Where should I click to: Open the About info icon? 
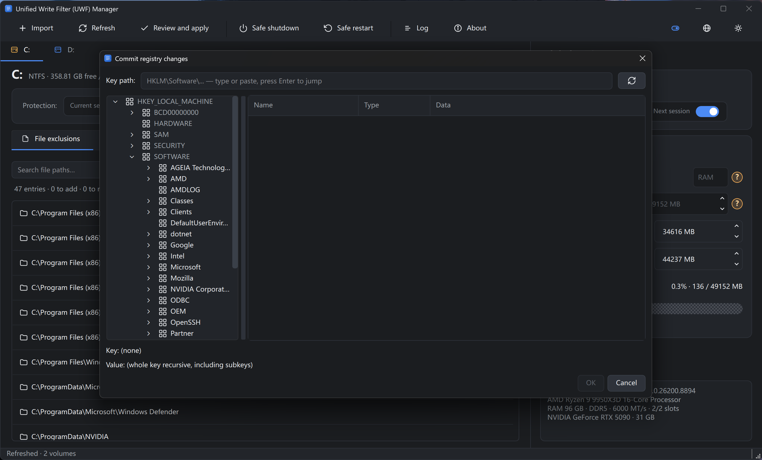pyautogui.click(x=458, y=28)
